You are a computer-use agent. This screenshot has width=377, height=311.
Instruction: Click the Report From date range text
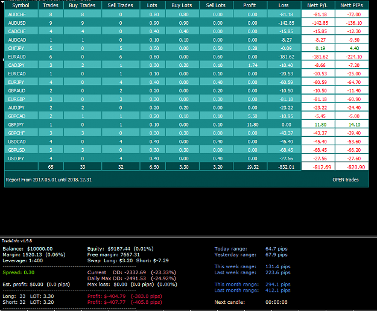tap(49, 180)
